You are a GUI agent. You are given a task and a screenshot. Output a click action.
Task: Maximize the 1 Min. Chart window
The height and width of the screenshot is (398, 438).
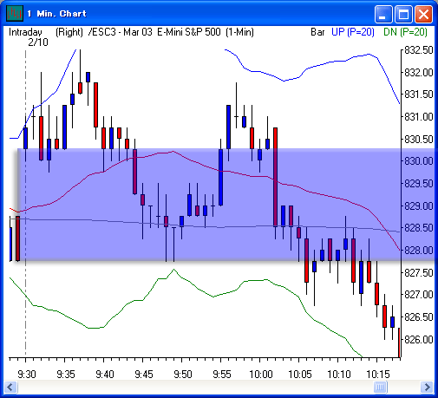(403, 14)
